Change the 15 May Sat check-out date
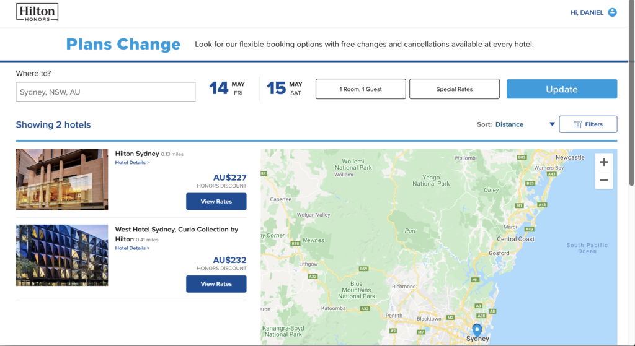 coord(284,88)
